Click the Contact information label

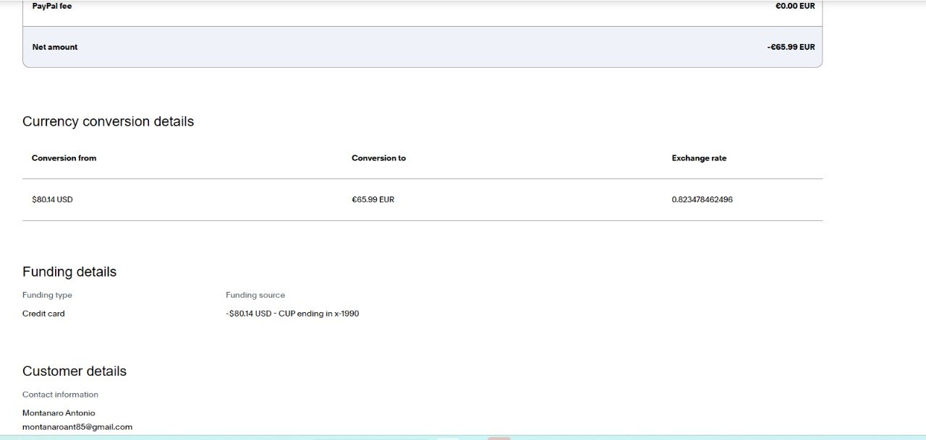tap(60, 394)
